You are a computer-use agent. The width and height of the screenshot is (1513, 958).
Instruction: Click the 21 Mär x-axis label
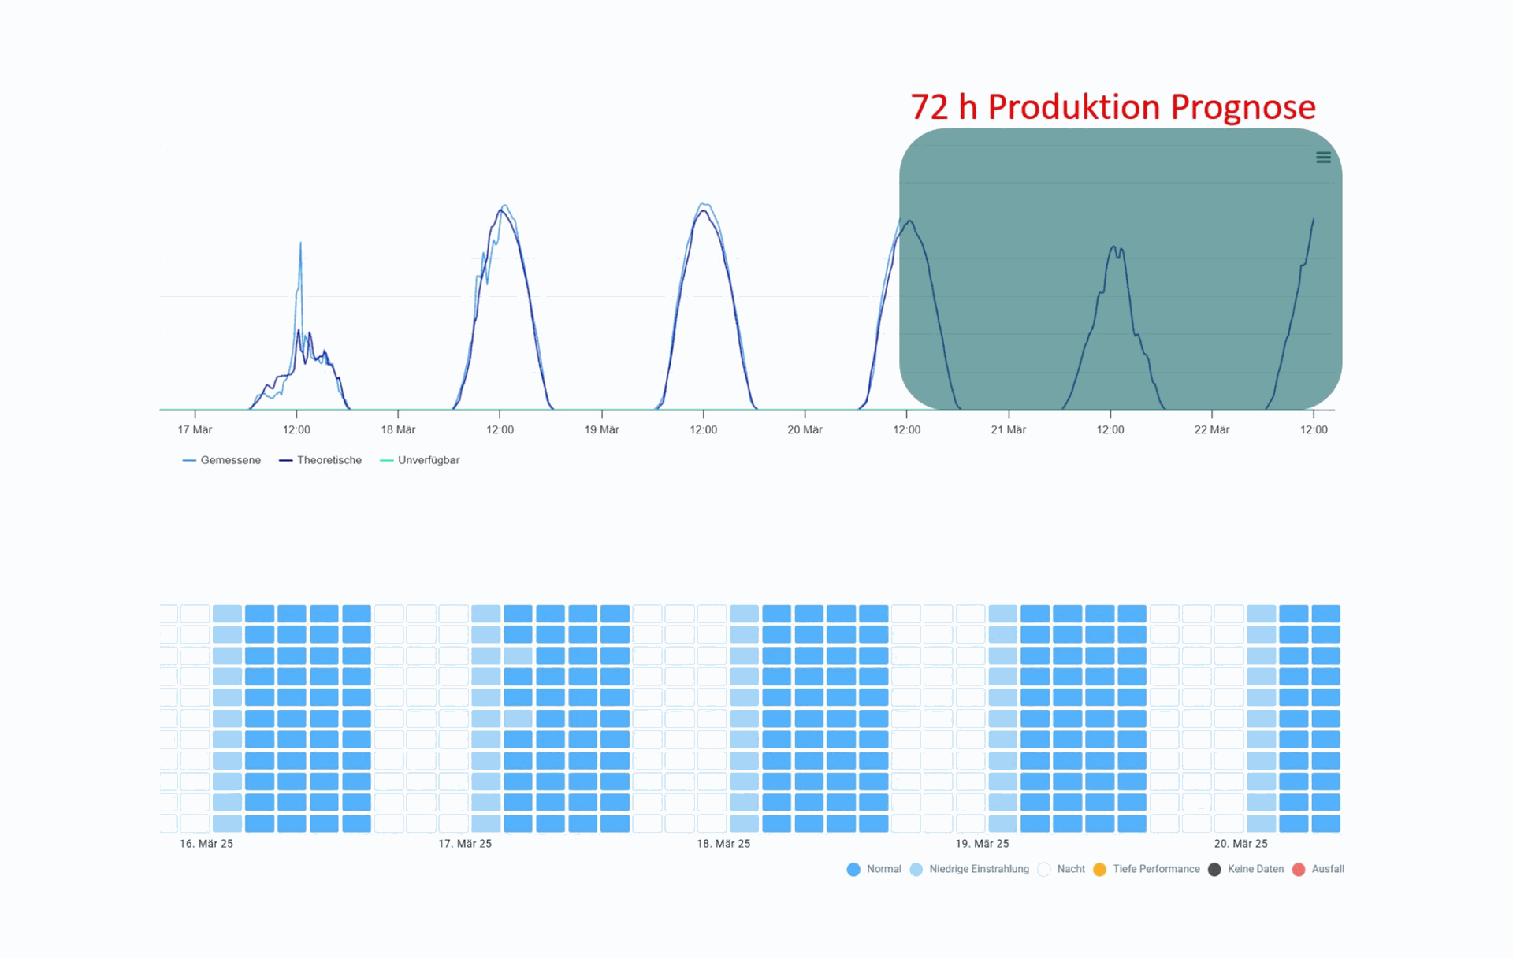pos(1008,429)
